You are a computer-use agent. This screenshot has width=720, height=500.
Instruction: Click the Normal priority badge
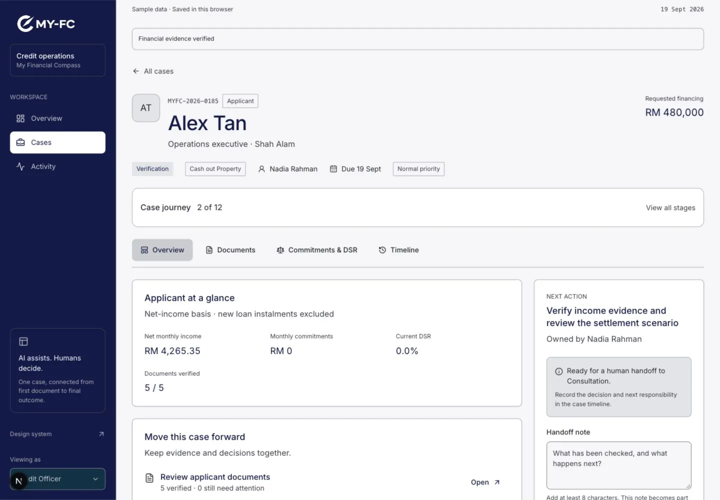[418, 169]
